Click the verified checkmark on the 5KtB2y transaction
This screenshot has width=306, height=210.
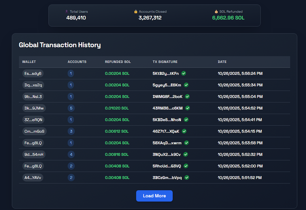(x=184, y=73)
